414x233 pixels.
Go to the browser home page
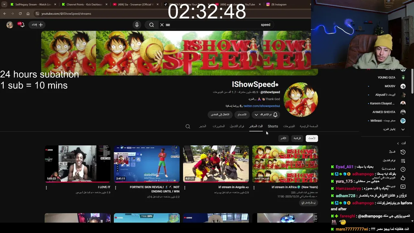click(x=28, y=14)
